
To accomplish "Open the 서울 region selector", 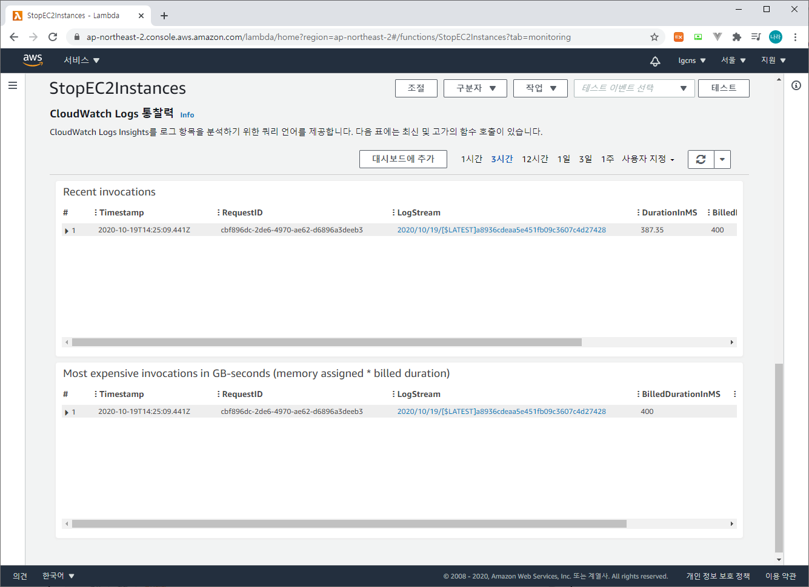I will [x=733, y=61].
